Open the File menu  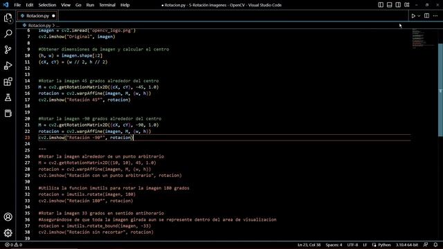click(17, 5)
